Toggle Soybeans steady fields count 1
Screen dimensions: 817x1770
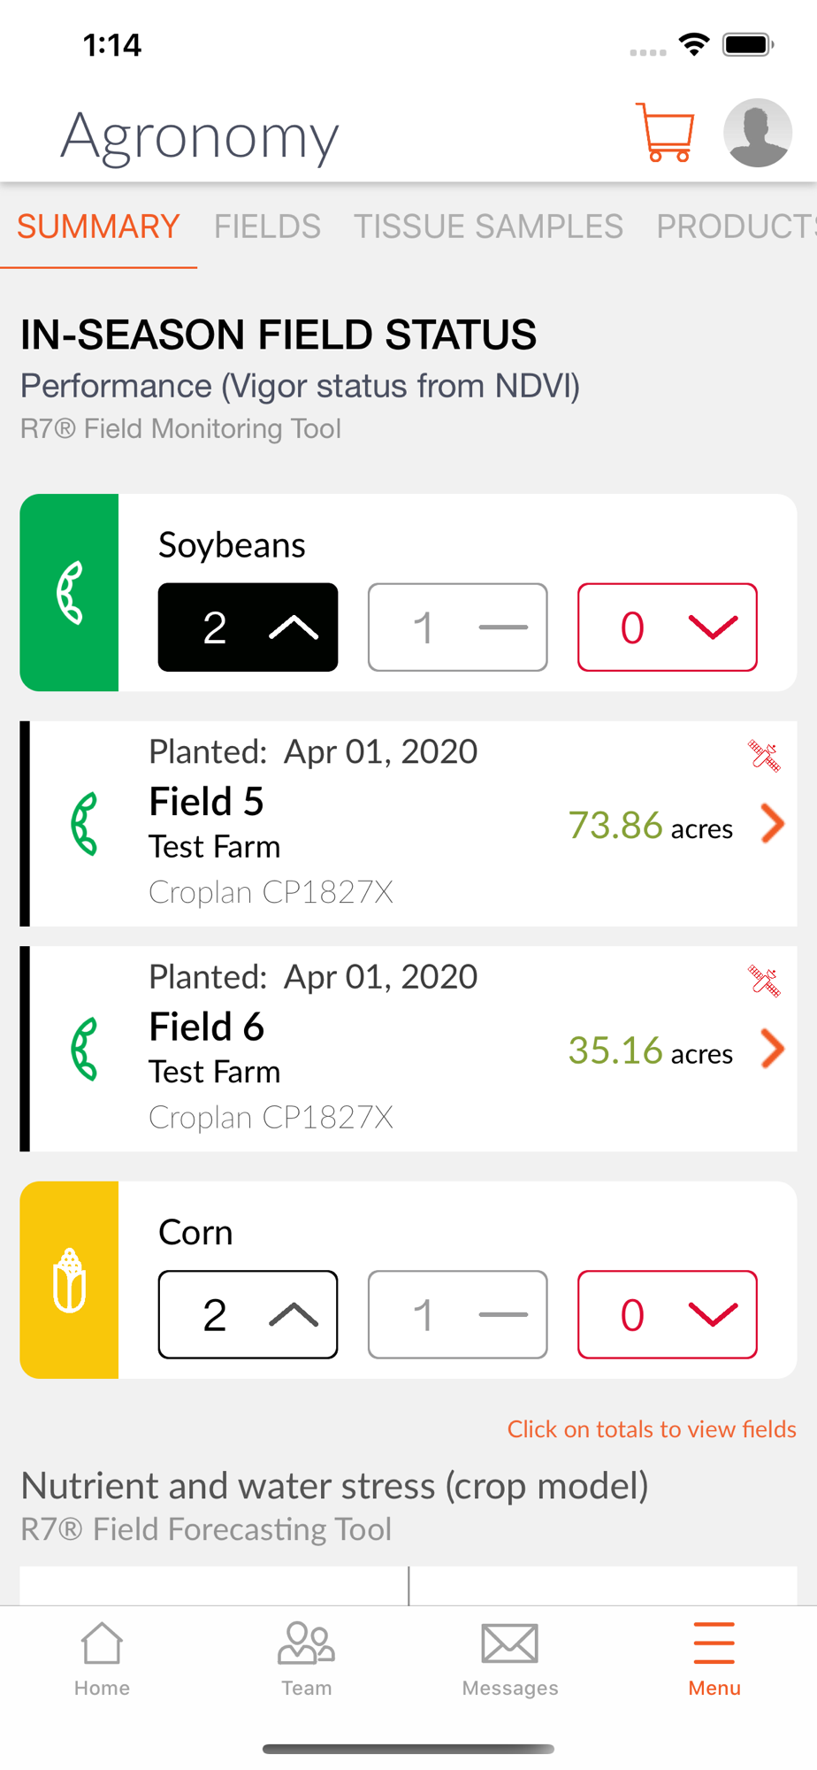pyautogui.click(x=457, y=627)
